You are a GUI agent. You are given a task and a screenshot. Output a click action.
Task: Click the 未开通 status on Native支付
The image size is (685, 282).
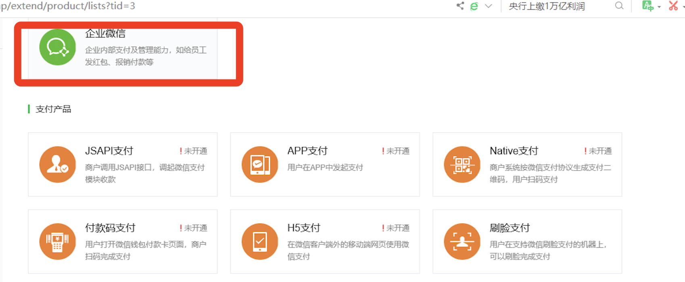pos(598,151)
